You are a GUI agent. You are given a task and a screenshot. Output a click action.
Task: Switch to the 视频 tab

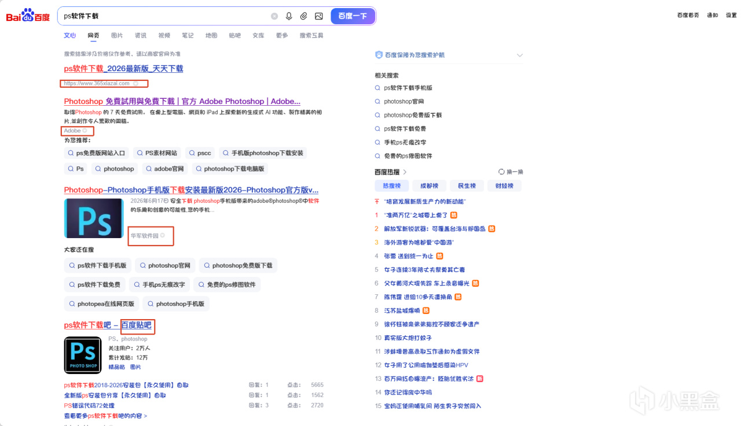(164, 35)
